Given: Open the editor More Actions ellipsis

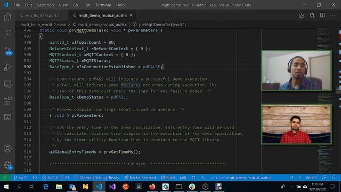Looking at the screenshot, I should coord(332,15).
